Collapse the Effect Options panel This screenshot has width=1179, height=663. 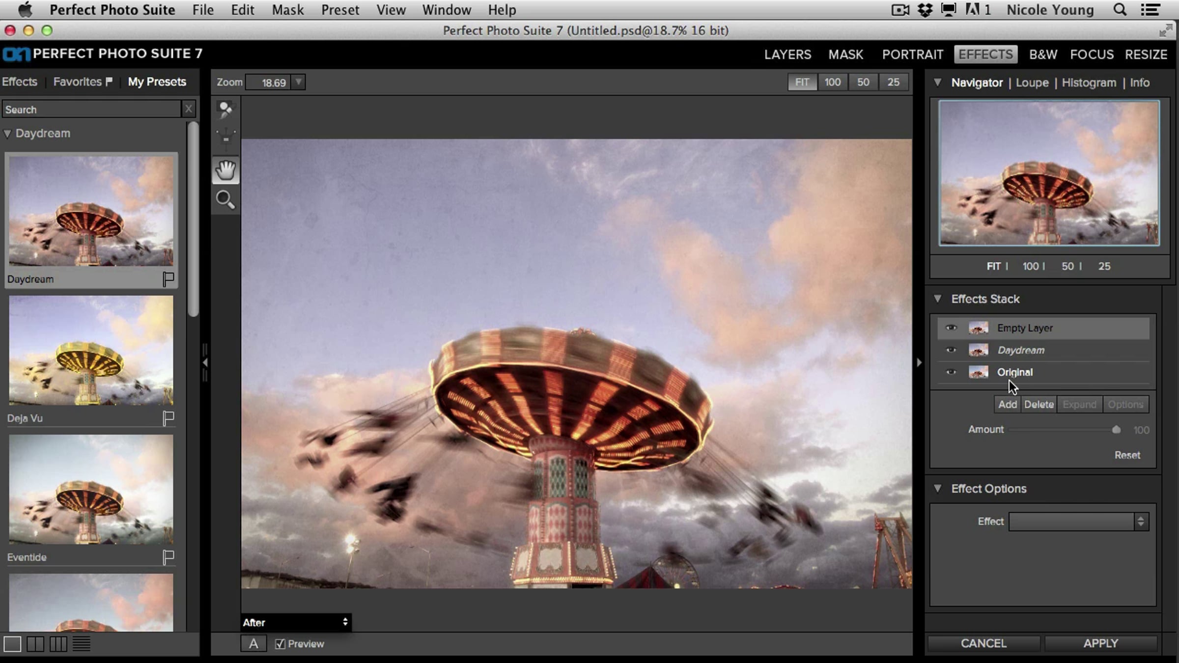point(938,488)
